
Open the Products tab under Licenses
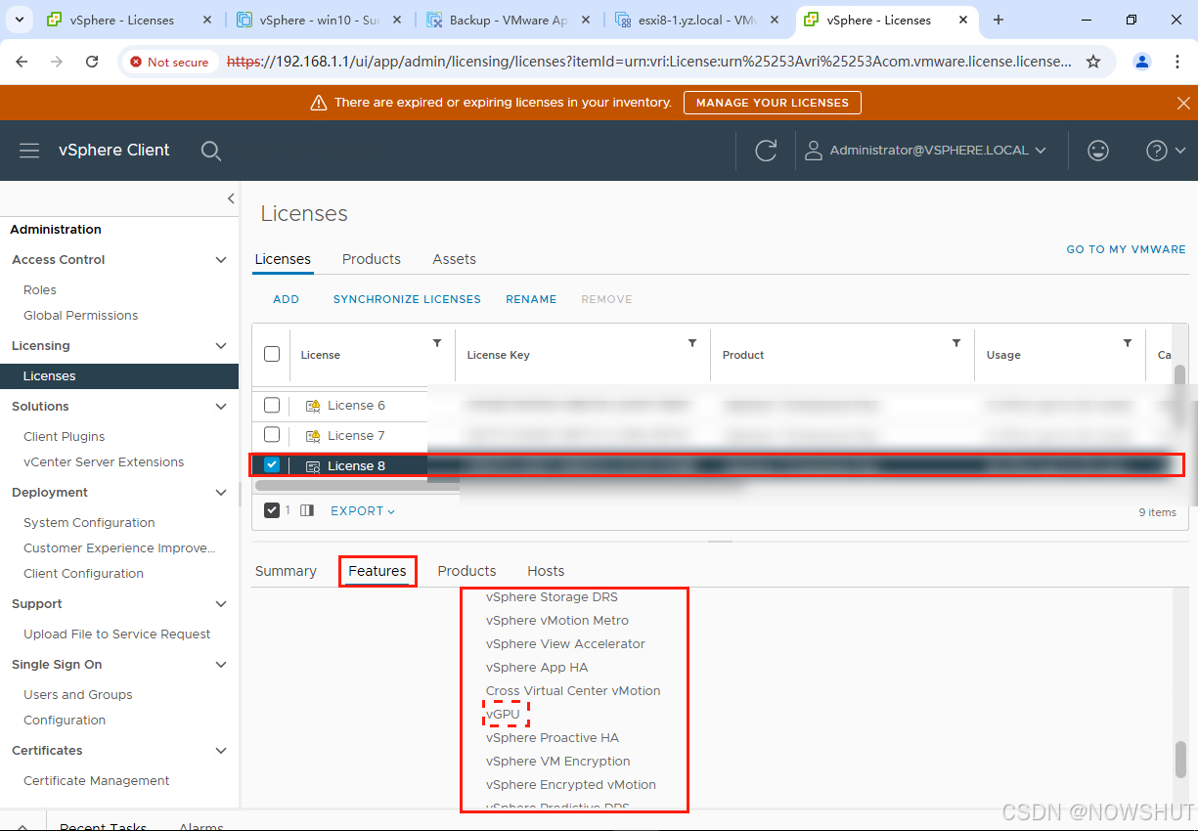[372, 259]
